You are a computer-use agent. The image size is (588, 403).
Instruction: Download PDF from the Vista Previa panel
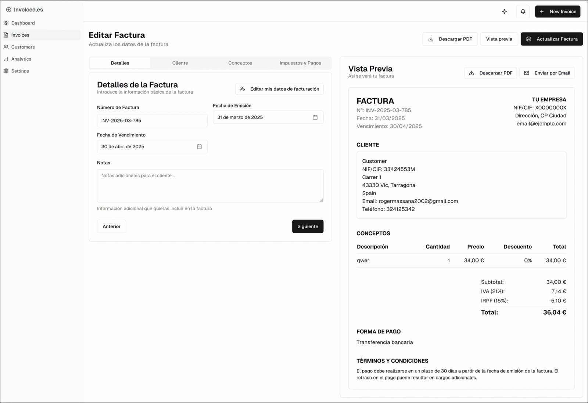click(x=491, y=73)
